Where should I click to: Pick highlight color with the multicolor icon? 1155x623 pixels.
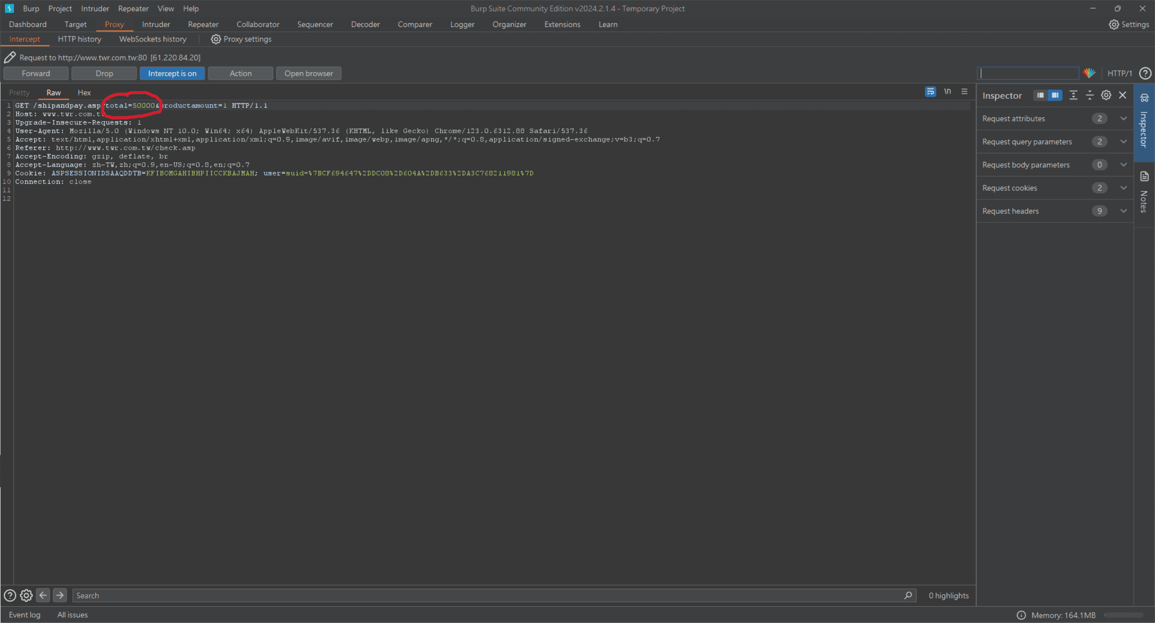click(x=1089, y=73)
